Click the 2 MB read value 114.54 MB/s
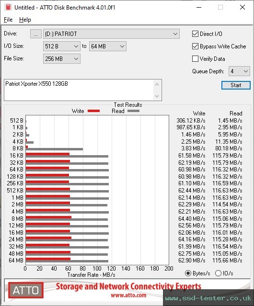 (227, 204)
